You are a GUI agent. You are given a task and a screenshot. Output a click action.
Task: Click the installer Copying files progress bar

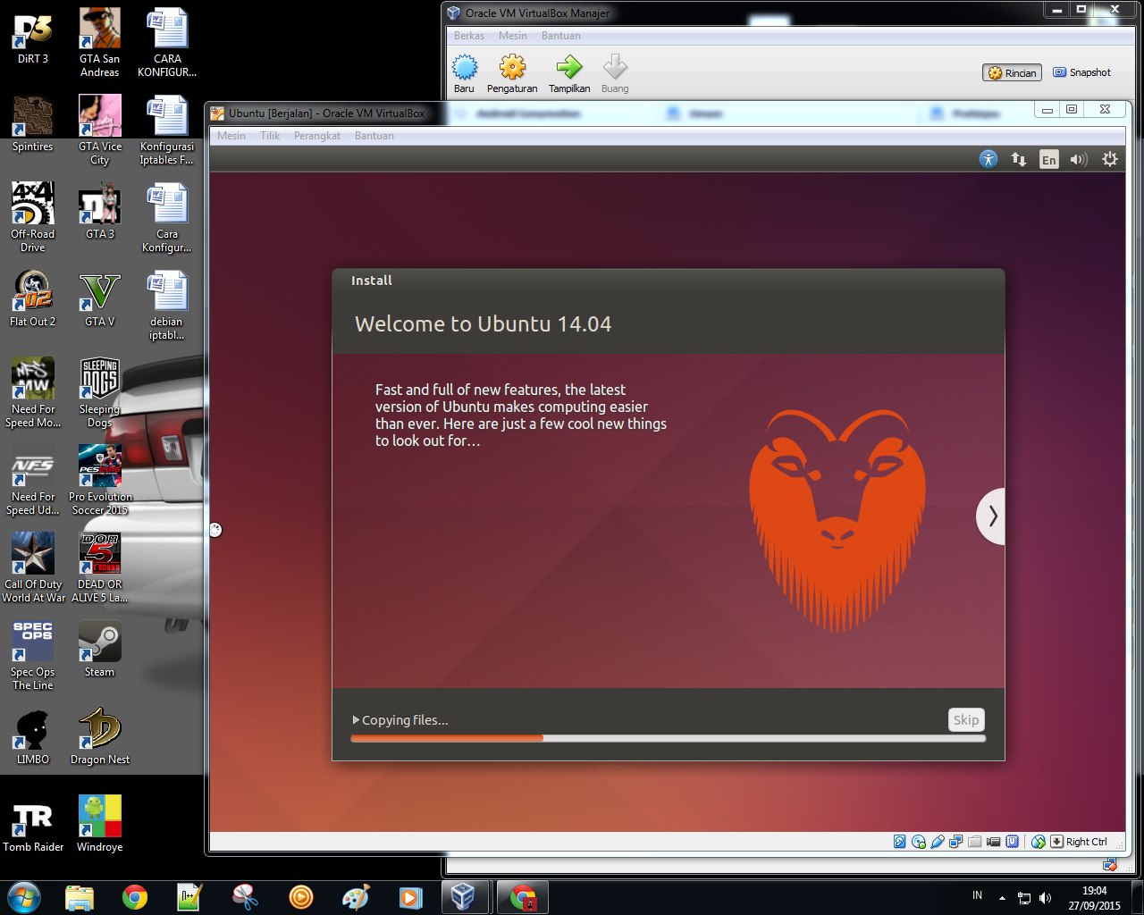click(669, 738)
